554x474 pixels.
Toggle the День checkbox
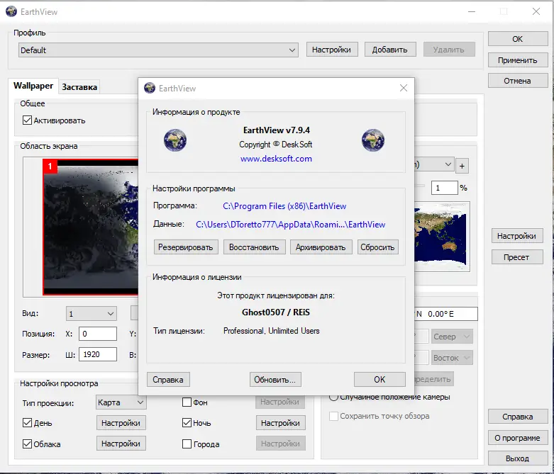pyautogui.click(x=27, y=423)
